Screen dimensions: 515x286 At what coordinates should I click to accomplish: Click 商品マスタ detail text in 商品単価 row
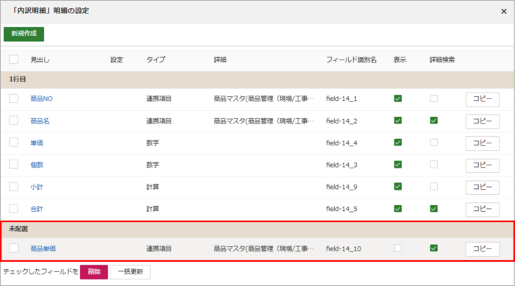(x=263, y=249)
